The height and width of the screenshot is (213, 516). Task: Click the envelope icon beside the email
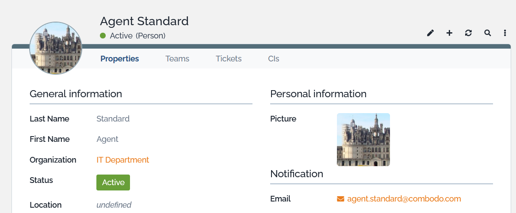340,199
